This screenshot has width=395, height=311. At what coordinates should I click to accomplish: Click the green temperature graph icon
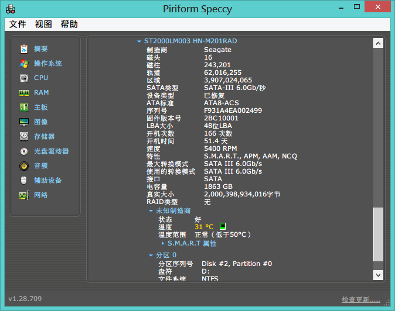[223, 226]
